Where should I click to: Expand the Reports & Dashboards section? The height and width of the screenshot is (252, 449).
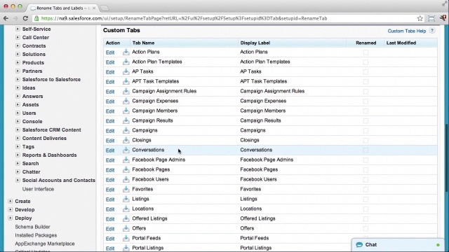18,155
